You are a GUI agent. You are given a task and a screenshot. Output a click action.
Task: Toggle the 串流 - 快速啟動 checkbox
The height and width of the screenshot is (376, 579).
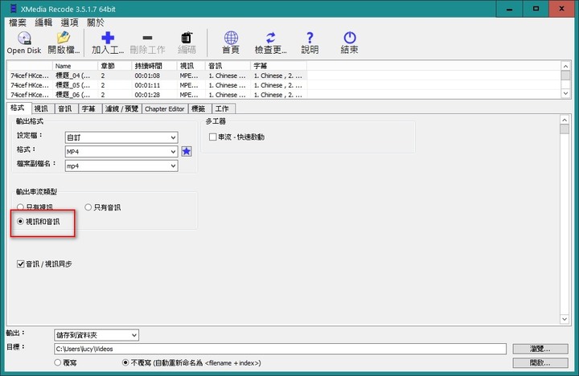pyautogui.click(x=212, y=137)
